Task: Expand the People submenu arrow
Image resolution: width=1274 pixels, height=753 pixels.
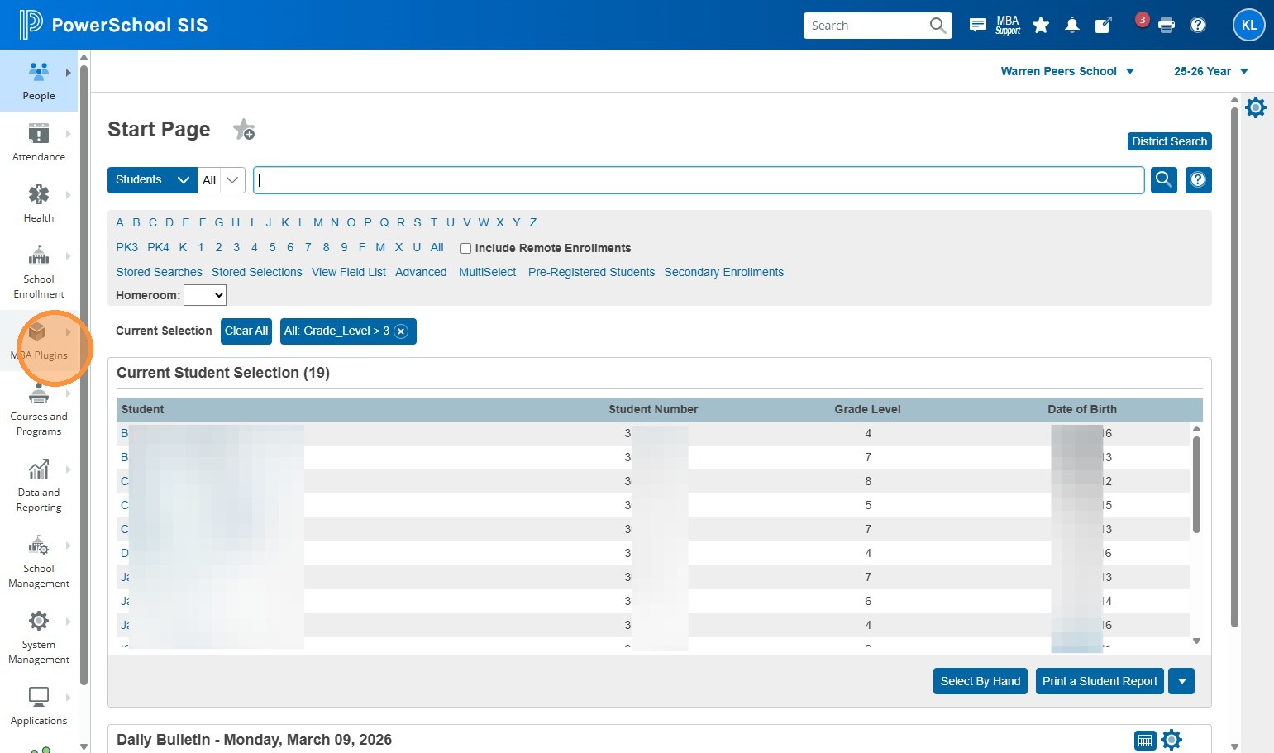Action: [x=69, y=73]
